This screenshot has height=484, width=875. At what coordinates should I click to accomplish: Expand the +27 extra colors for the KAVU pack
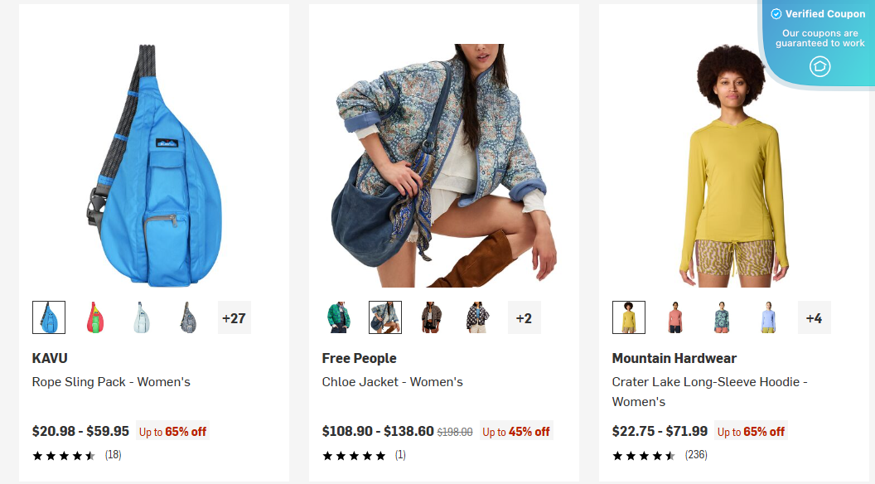coord(234,317)
